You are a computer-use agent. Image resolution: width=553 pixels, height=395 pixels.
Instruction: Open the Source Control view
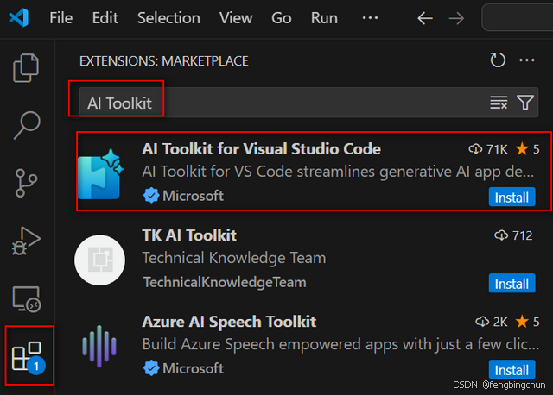(x=26, y=183)
